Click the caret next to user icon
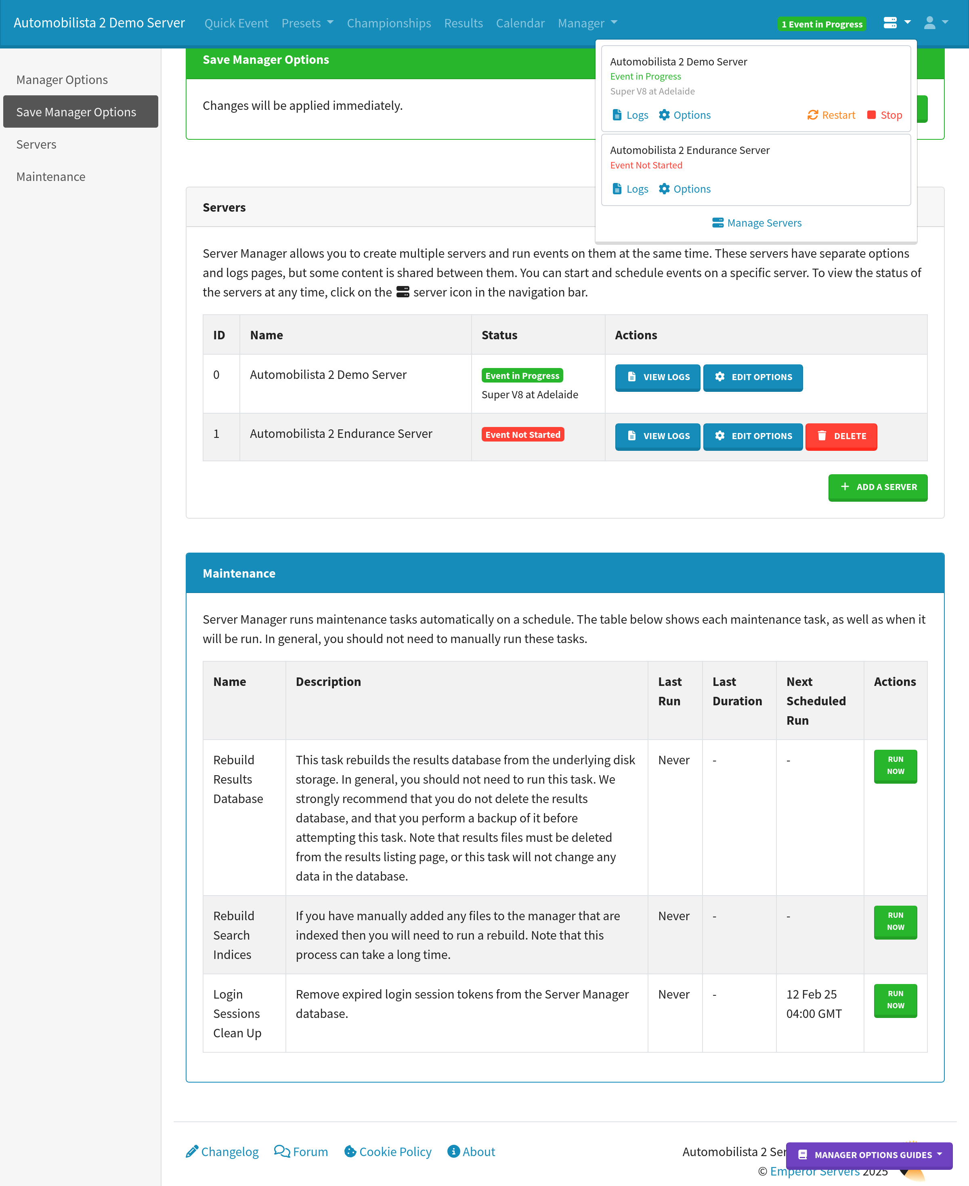The height and width of the screenshot is (1186, 969). coord(945,22)
